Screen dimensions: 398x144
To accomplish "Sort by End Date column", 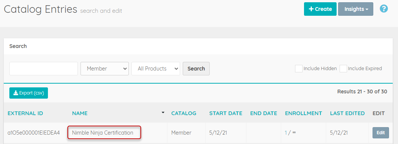I will click(x=264, y=114).
